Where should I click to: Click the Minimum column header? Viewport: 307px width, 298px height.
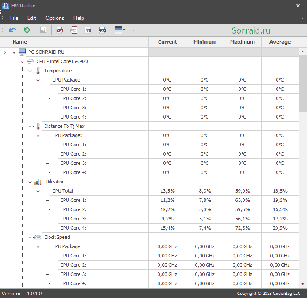click(x=205, y=42)
